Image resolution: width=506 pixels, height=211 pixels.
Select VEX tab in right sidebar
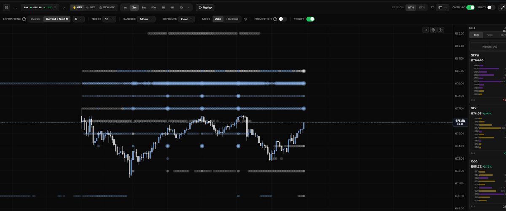[x=490, y=35]
